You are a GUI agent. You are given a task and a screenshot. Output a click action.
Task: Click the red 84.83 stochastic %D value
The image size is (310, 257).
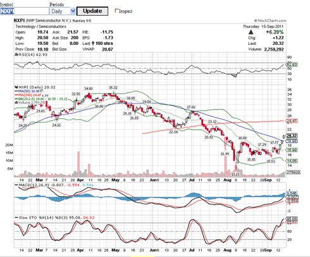point(89,217)
